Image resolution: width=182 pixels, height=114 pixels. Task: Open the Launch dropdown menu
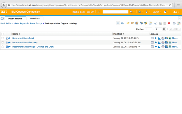157,12
